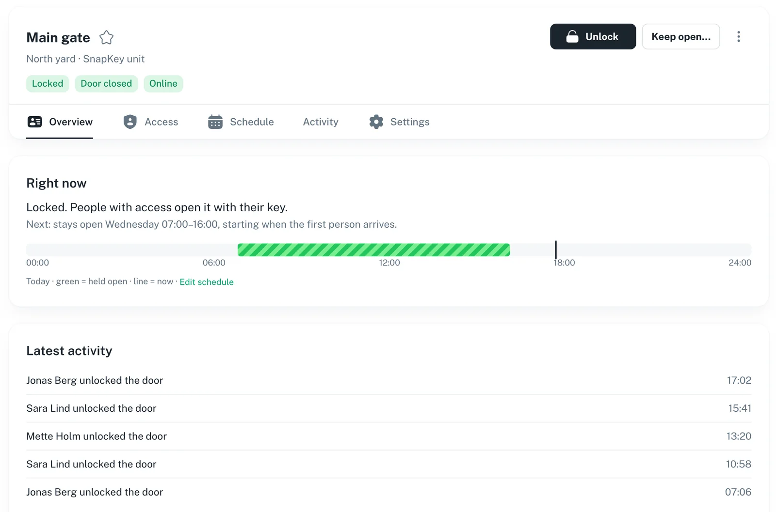Click the 24:00 timeline label
The image size is (776, 512).
740,263
